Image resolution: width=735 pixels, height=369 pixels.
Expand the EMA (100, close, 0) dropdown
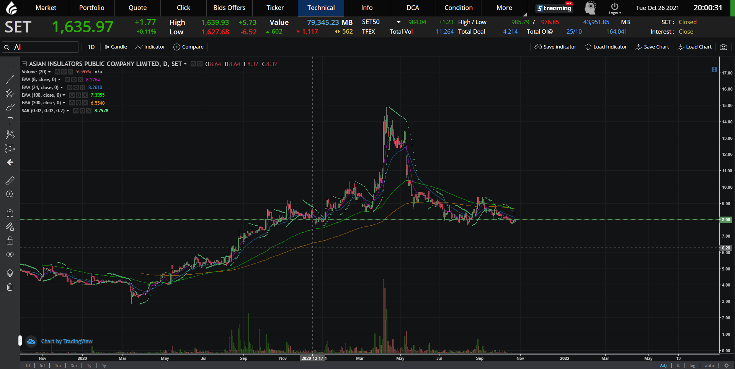click(64, 95)
